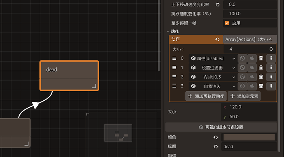284x157 pixels.
Task: Delete array element 0 with trash icon
Action: click(x=261, y=58)
